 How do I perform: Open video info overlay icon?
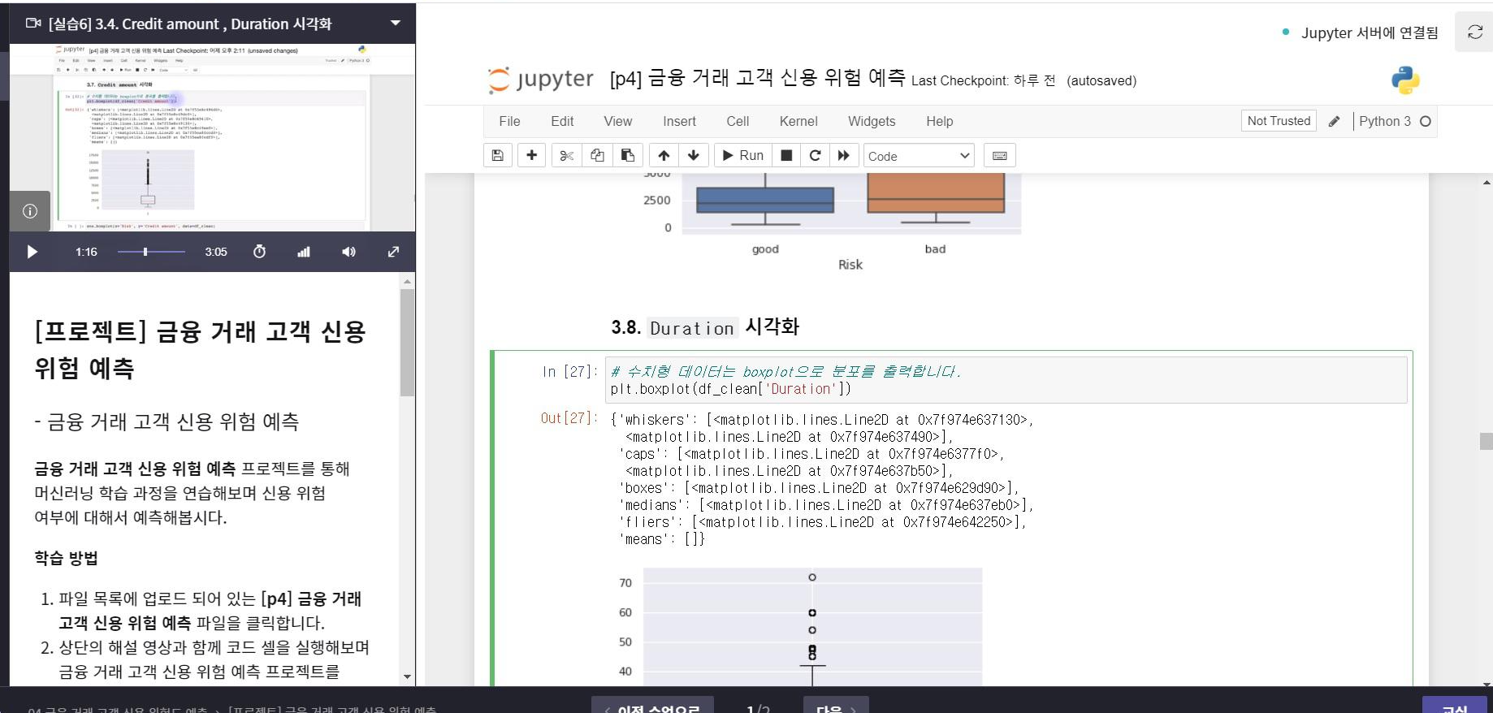click(x=30, y=211)
